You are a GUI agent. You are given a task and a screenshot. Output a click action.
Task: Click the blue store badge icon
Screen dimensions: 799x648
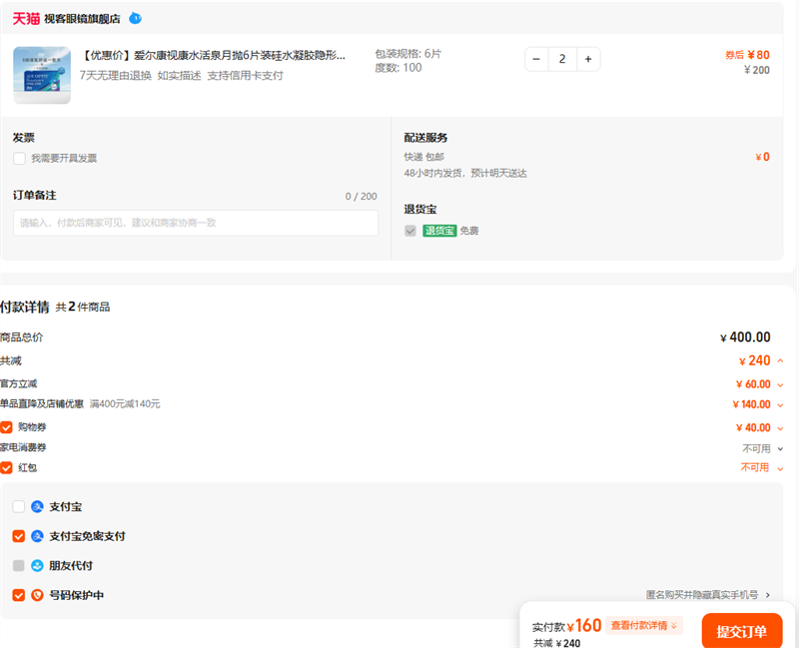135,18
